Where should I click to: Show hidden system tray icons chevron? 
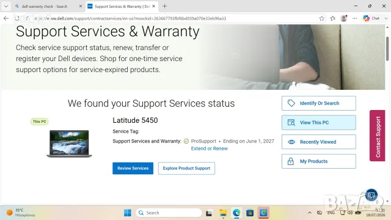[x=310, y=213]
